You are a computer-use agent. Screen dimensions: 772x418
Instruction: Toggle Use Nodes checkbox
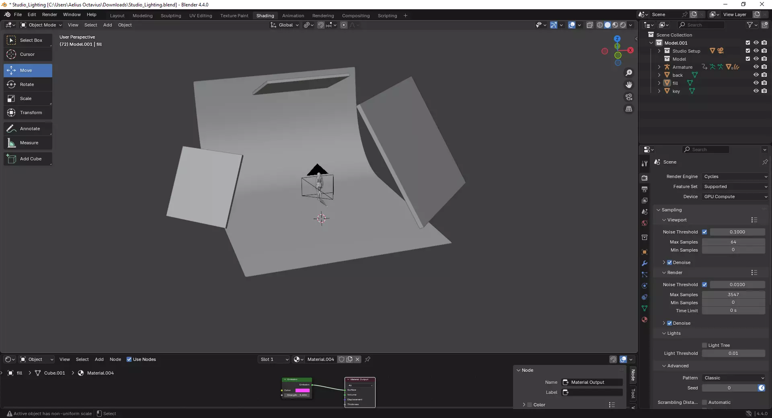click(x=129, y=359)
